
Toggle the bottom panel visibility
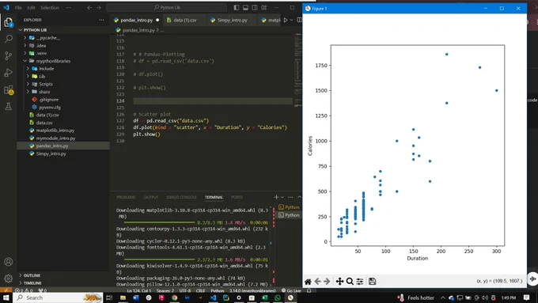click(246, 8)
